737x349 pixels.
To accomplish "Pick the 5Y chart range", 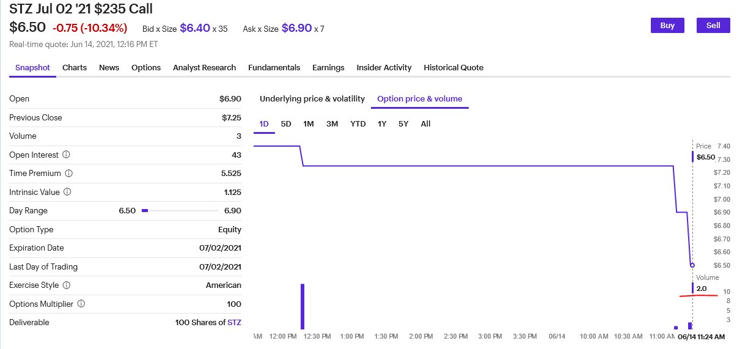I will (403, 124).
